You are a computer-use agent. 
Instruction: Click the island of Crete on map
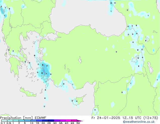click(28, 93)
